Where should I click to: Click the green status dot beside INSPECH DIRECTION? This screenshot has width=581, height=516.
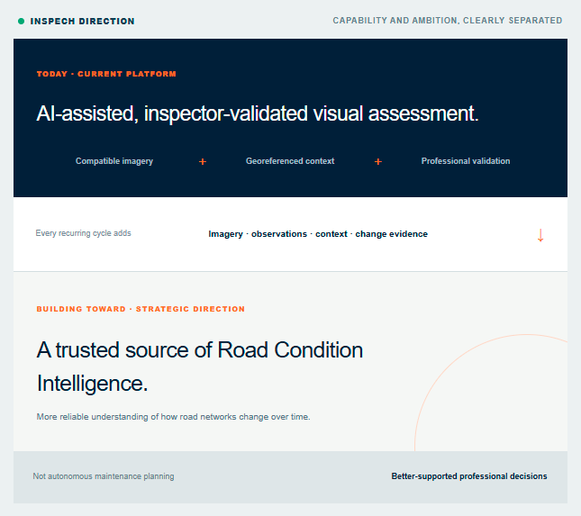[x=21, y=21]
